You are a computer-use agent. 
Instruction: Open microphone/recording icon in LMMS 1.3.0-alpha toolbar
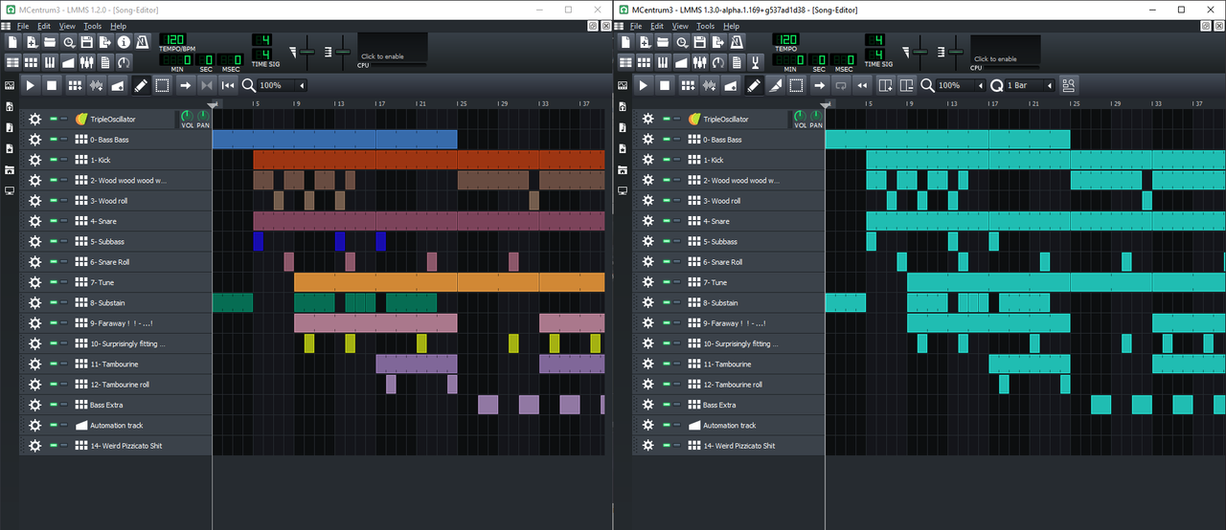click(x=755, y=62)
